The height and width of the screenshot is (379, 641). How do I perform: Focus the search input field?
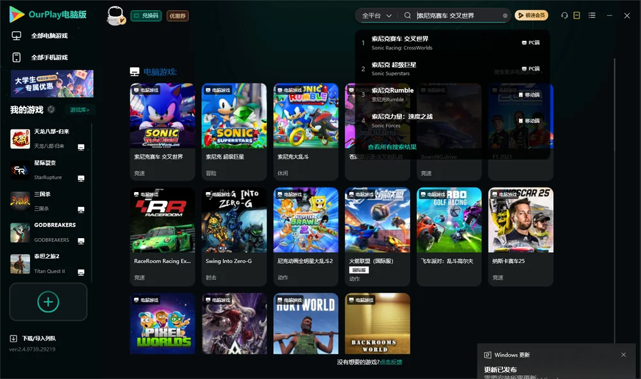[x=458, y=15]
